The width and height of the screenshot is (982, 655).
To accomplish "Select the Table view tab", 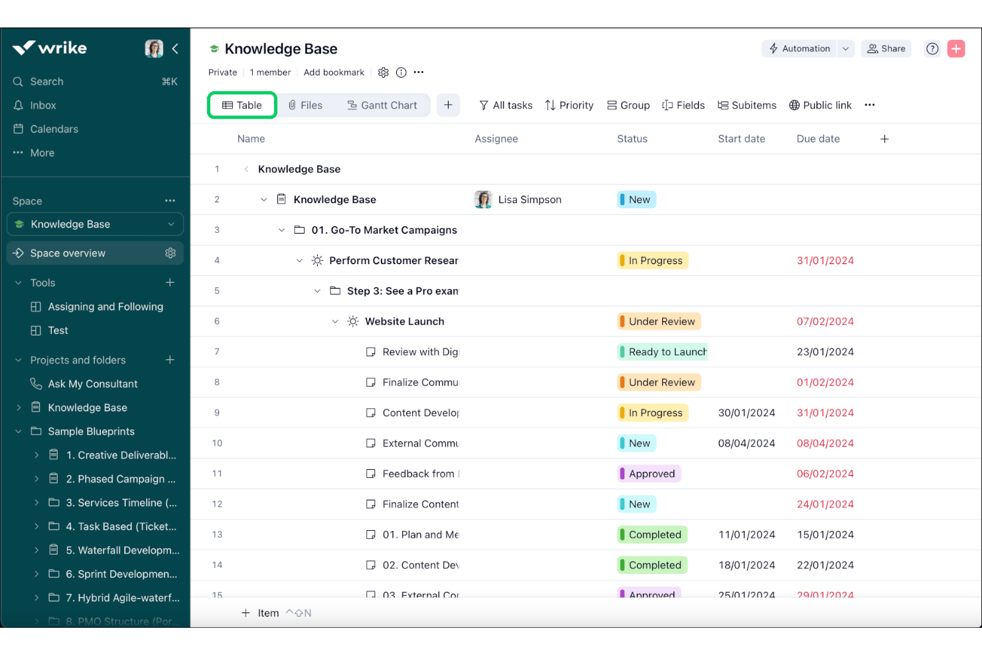I will pos(242,106).
